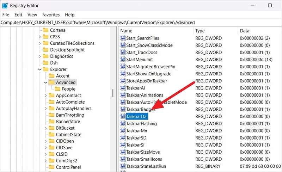Click the DWORD icon beside TaskbarSmallIcons

(123, 159)
